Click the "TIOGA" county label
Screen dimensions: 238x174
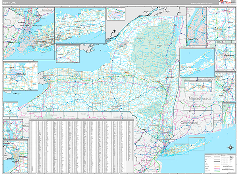pyautogui.click(x=83, y=114)
